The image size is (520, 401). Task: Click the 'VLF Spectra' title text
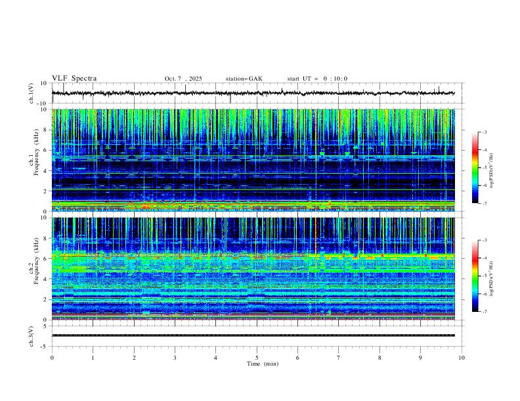coord(74,79)
